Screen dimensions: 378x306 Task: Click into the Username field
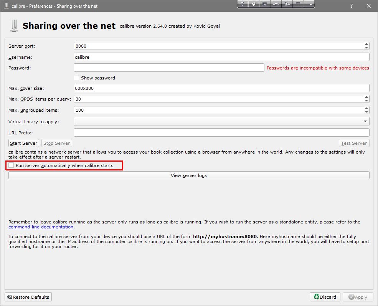coord(221,57)
